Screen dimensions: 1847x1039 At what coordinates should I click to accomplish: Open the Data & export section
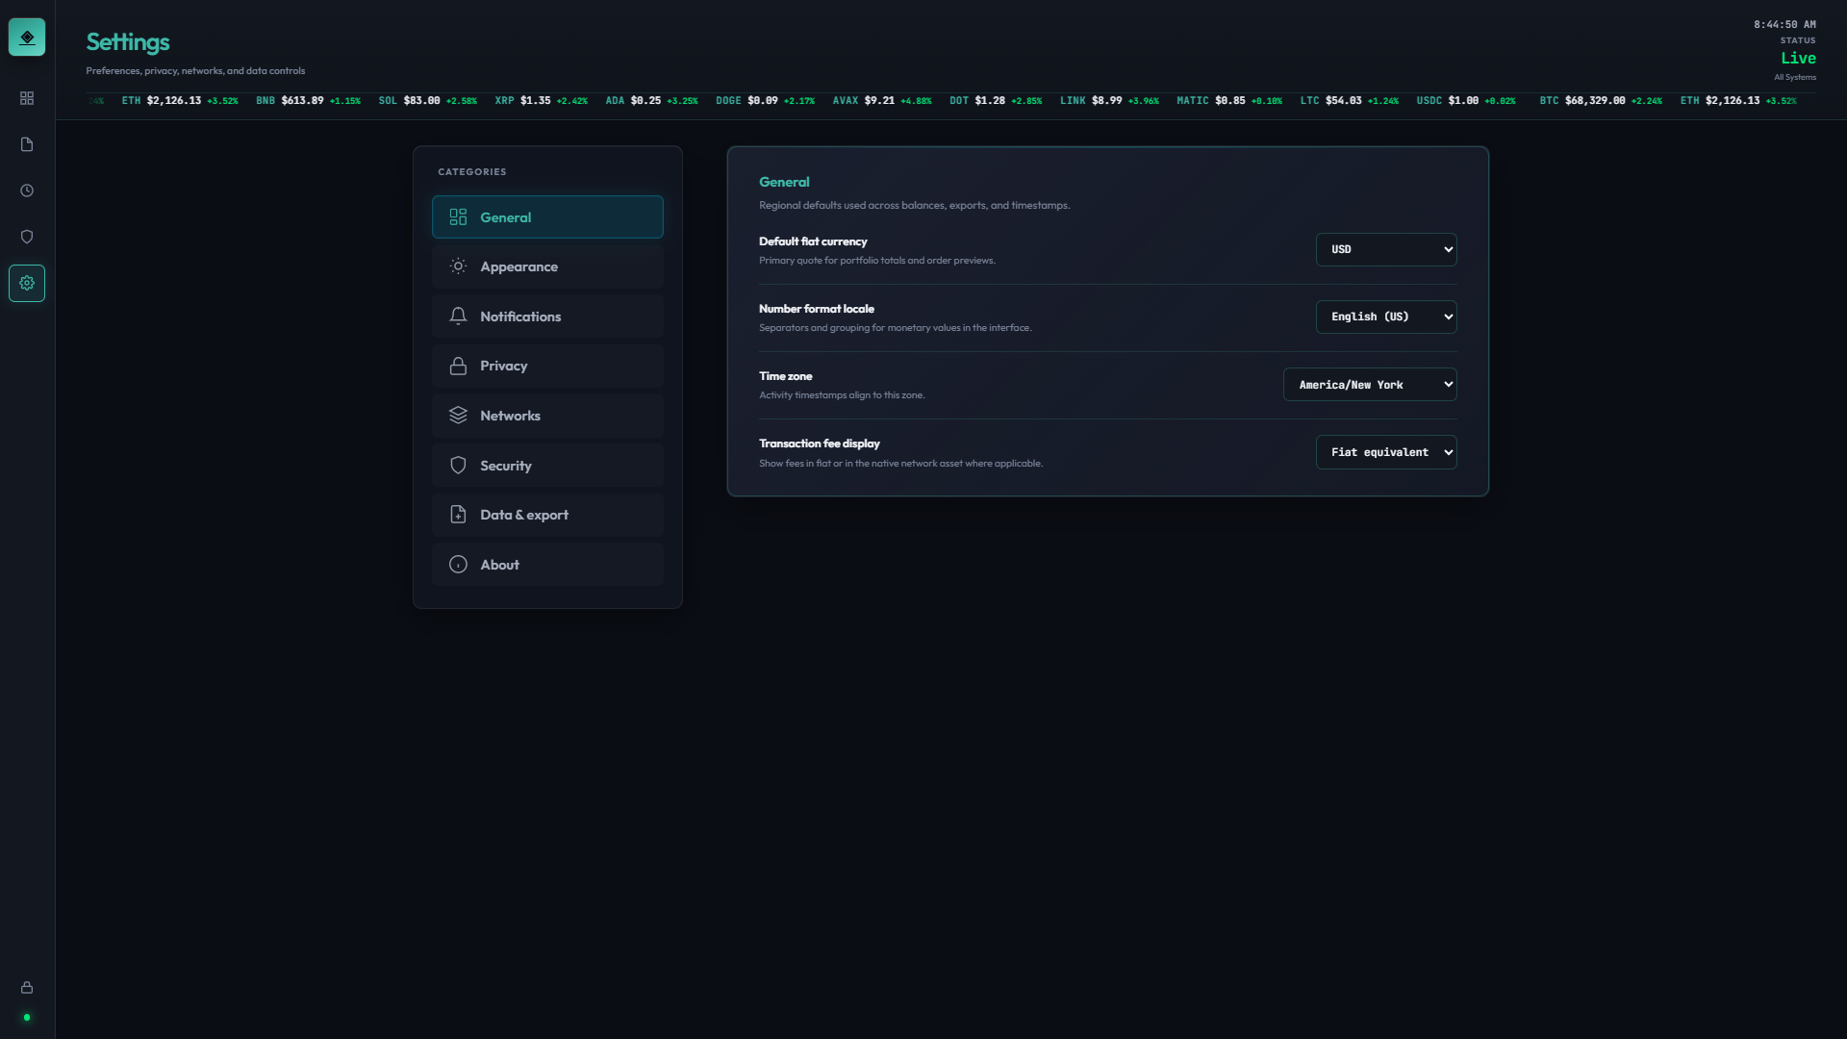[547, 515]
